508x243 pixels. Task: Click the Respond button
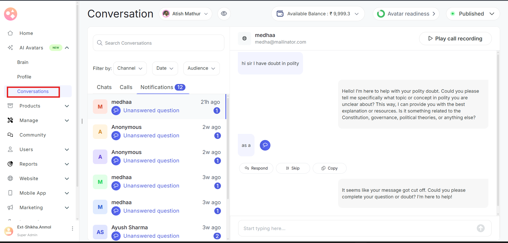click(x=256, y=168)
